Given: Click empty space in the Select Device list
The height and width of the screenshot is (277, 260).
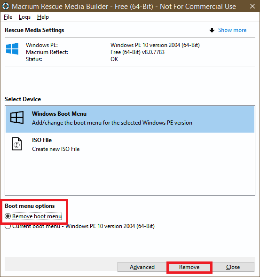Looking at the screenshot, I should click(130, 176).
